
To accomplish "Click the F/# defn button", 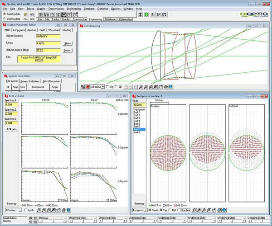I will (x=11, y=129).
